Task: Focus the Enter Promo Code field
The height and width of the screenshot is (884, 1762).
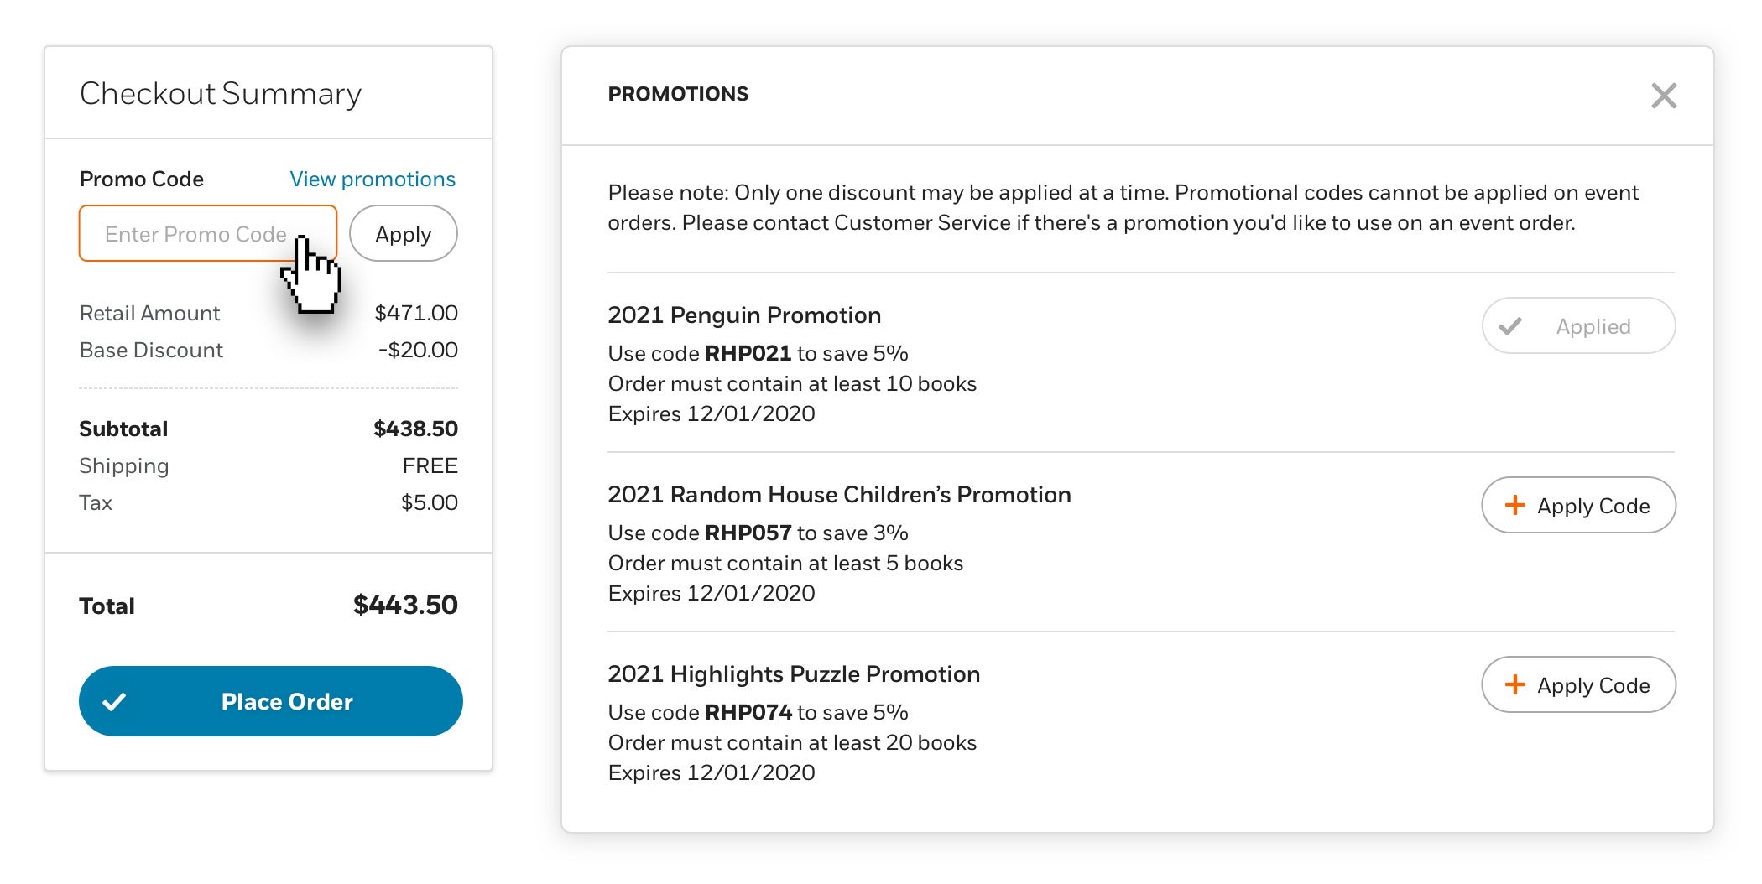Action: (x=208, y=233)
